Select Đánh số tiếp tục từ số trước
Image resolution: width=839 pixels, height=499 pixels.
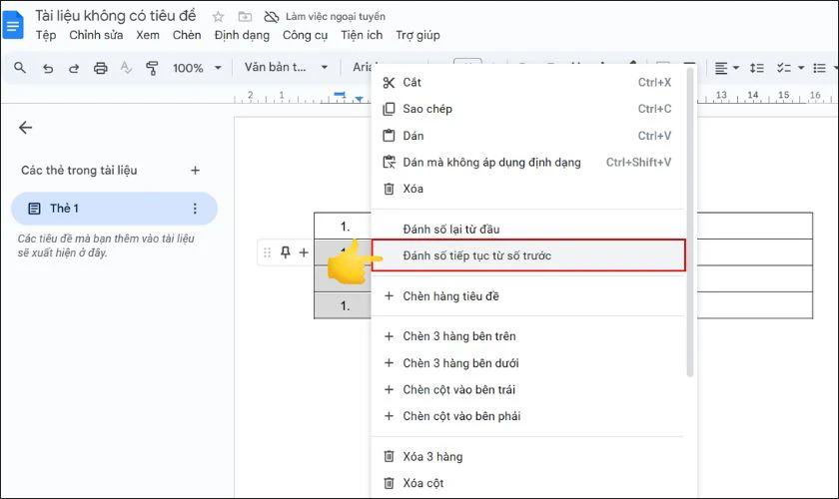[528, 255]
